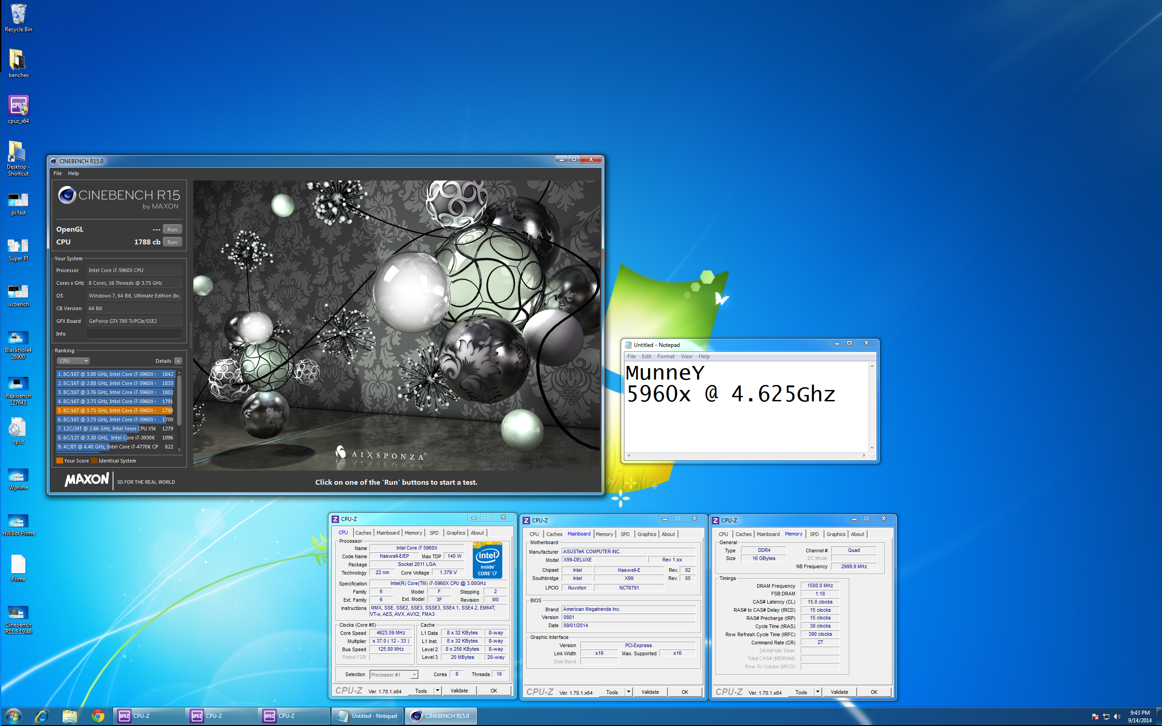Open About tab in first CPU-Z window

pos(477,533)
